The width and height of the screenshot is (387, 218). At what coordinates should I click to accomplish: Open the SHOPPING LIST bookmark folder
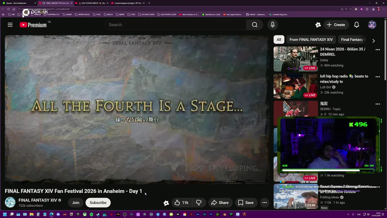(x=51, y=15)
